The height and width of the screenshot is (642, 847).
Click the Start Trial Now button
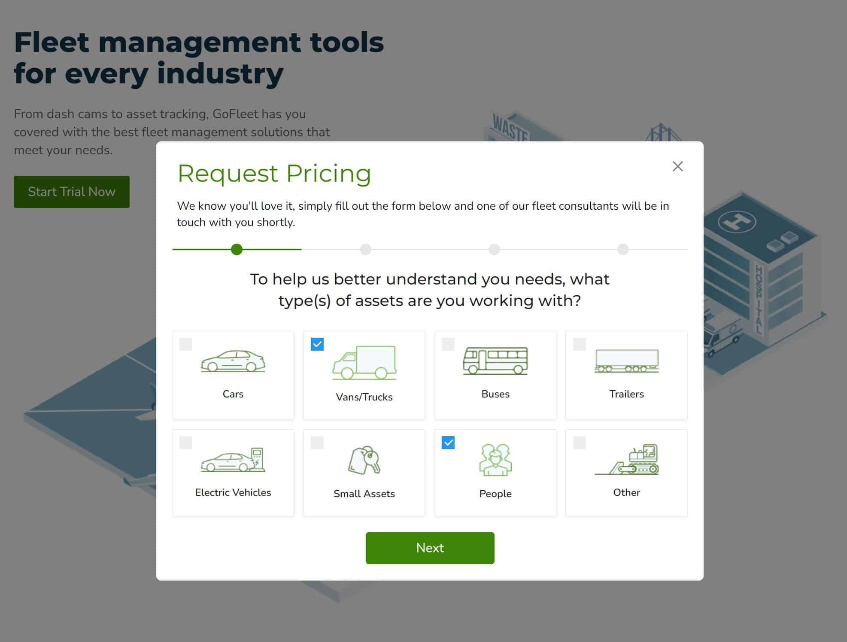pyautogui.click(x=71, y=191)
